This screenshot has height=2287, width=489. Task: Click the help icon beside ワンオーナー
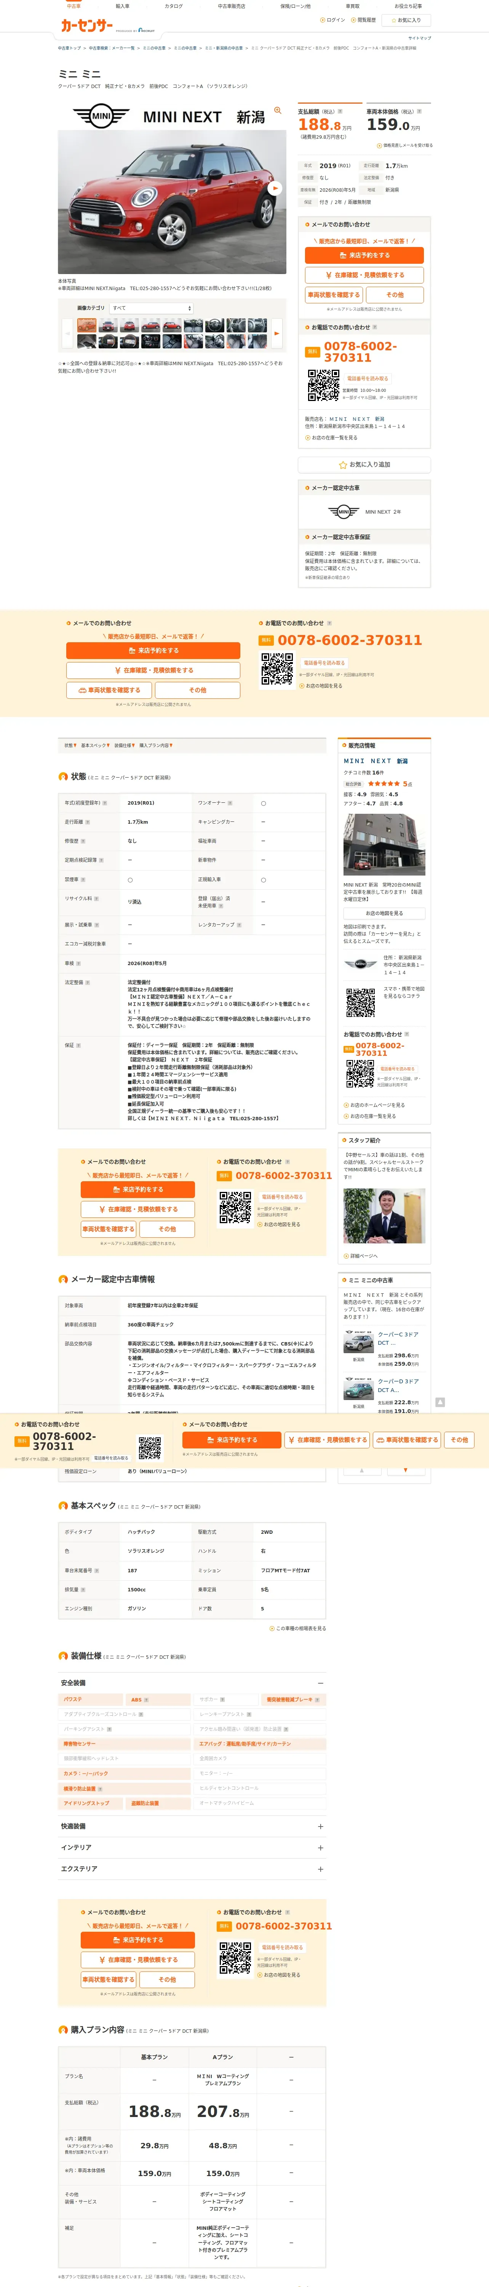pyautogui.click(x=230, y=803)
